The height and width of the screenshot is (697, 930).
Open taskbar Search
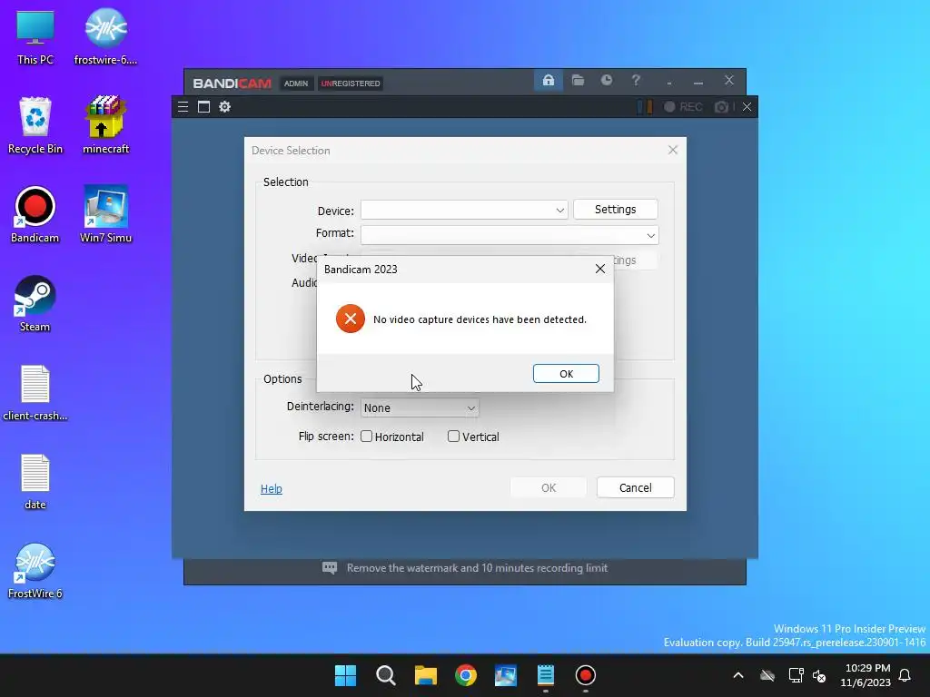(385, 675)
